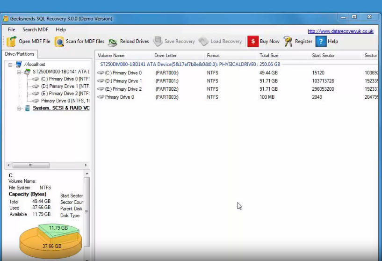
Task: Click the red Buy Now dollar icon
Action: [x=252, y=42]
